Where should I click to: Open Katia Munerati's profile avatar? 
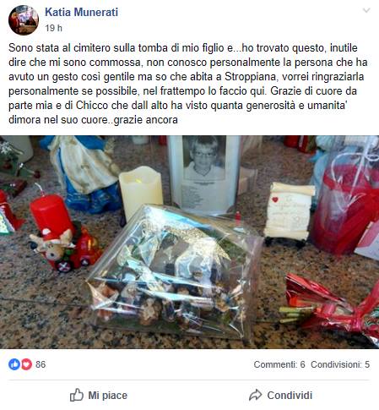click(24, 20)
